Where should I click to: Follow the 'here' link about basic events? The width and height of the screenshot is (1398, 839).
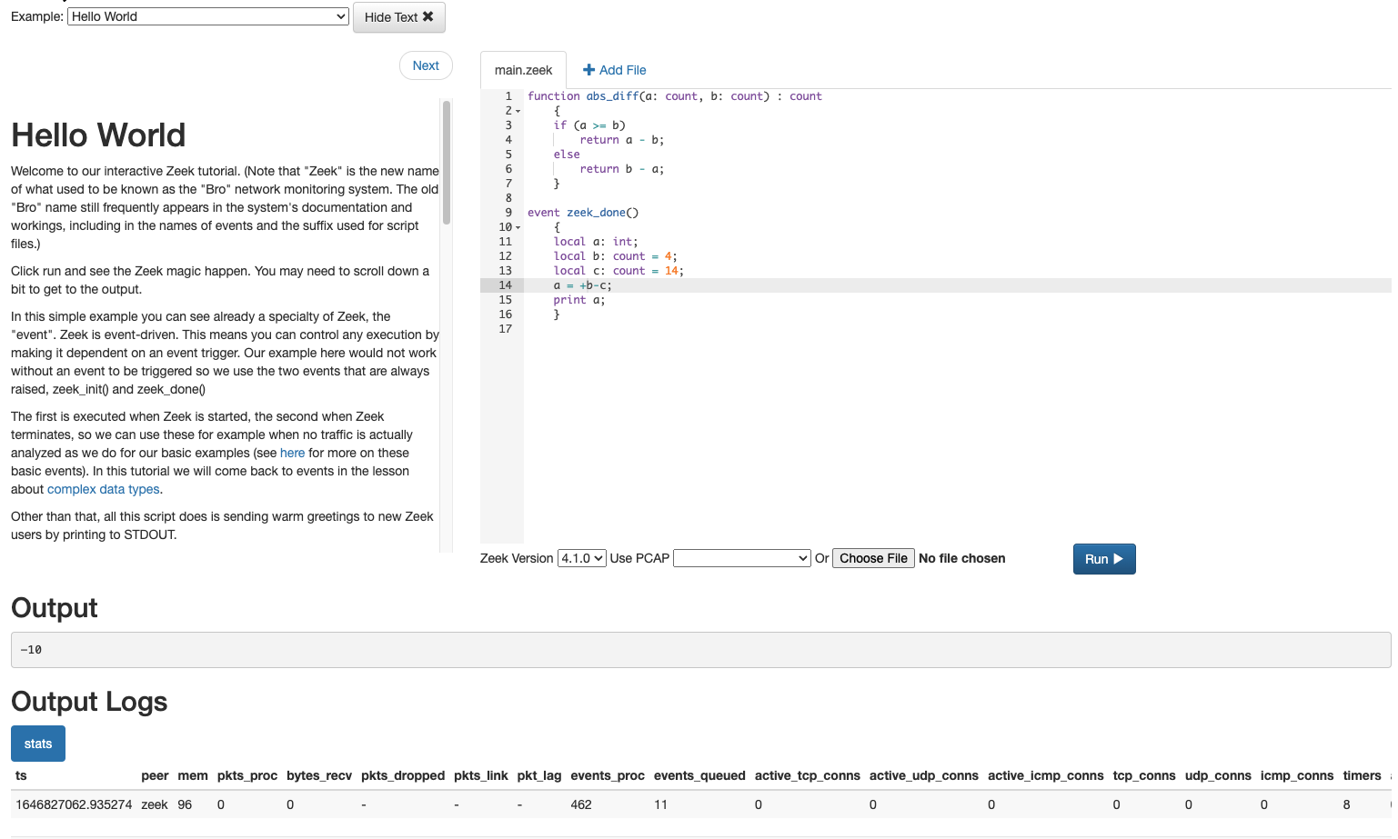[292, 453]
